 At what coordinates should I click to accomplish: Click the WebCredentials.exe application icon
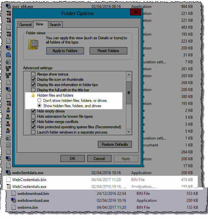[x=8, y=187]
